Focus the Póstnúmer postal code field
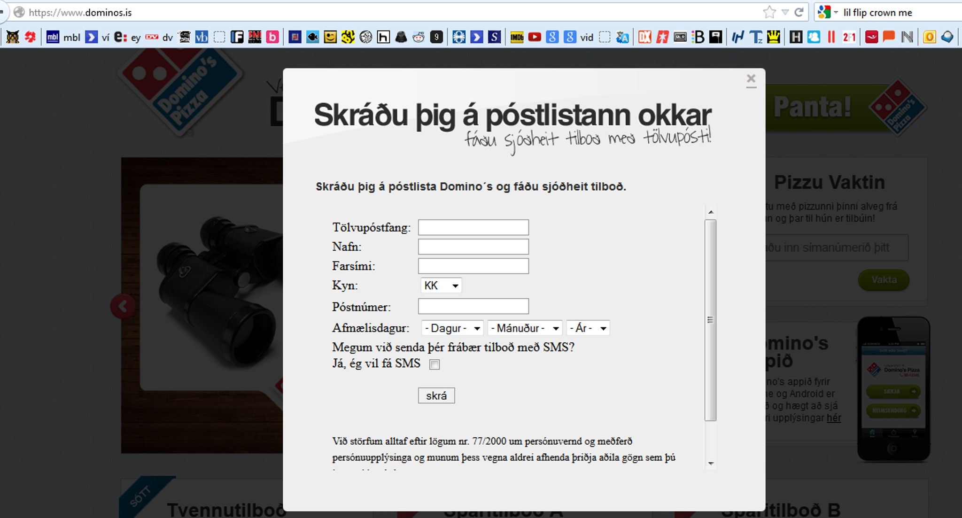The image size is (962, 518). pos(473,306)
